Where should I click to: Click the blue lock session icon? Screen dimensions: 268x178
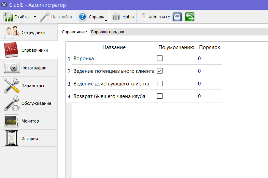tap(177, 17)
